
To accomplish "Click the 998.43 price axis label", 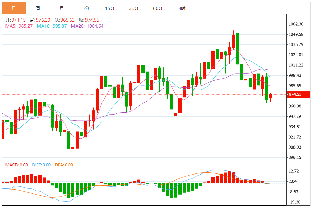I will (295, 75).
